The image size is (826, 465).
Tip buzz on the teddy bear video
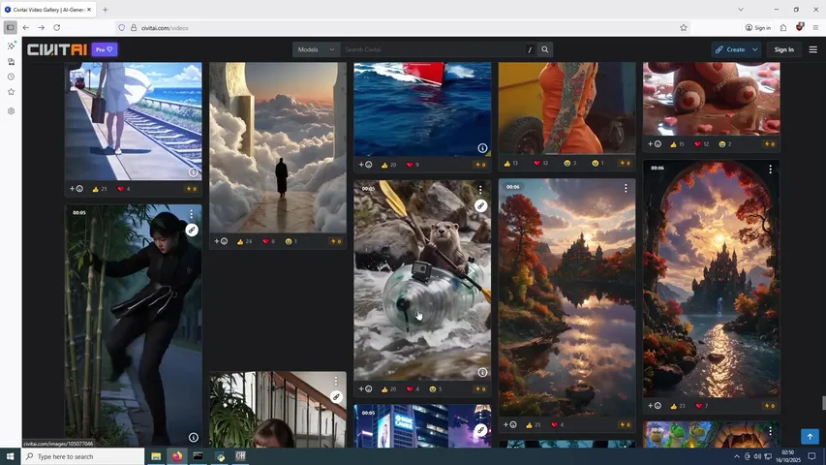tap(769, 144)
